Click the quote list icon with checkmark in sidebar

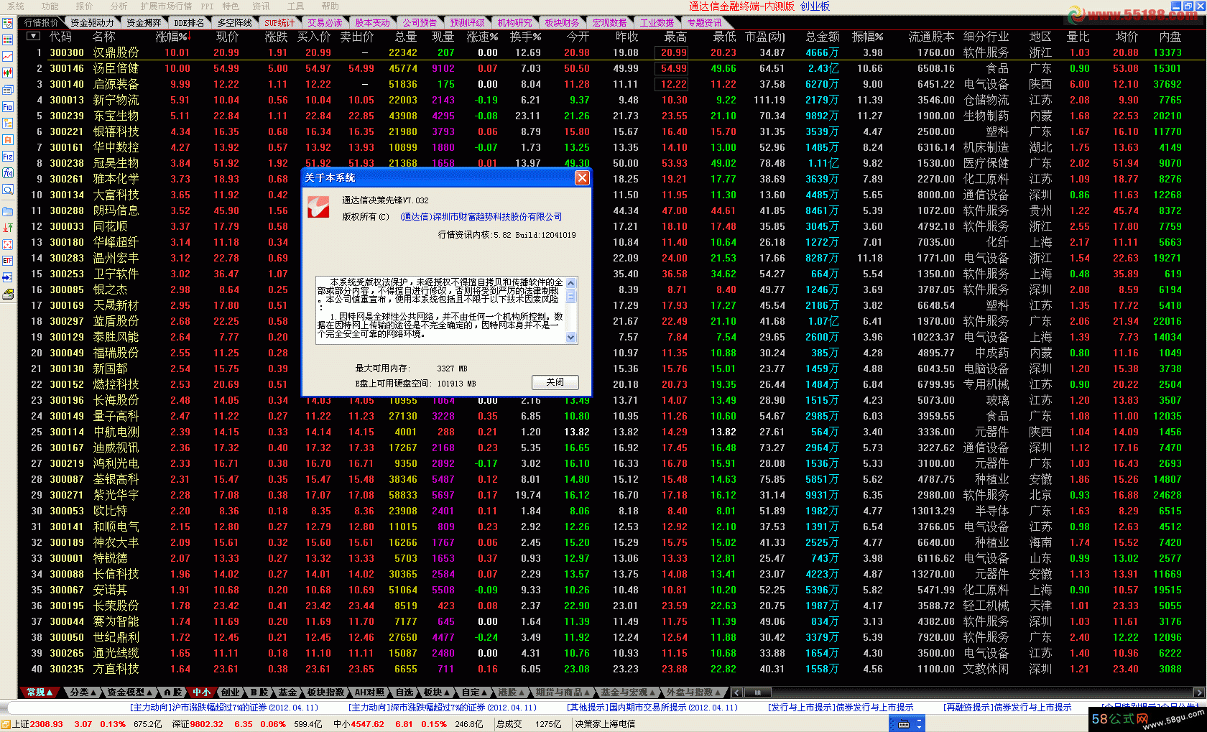click(8, 23)
